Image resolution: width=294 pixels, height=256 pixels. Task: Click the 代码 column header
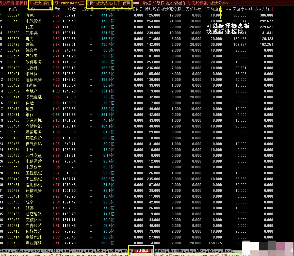pos(13,9)
